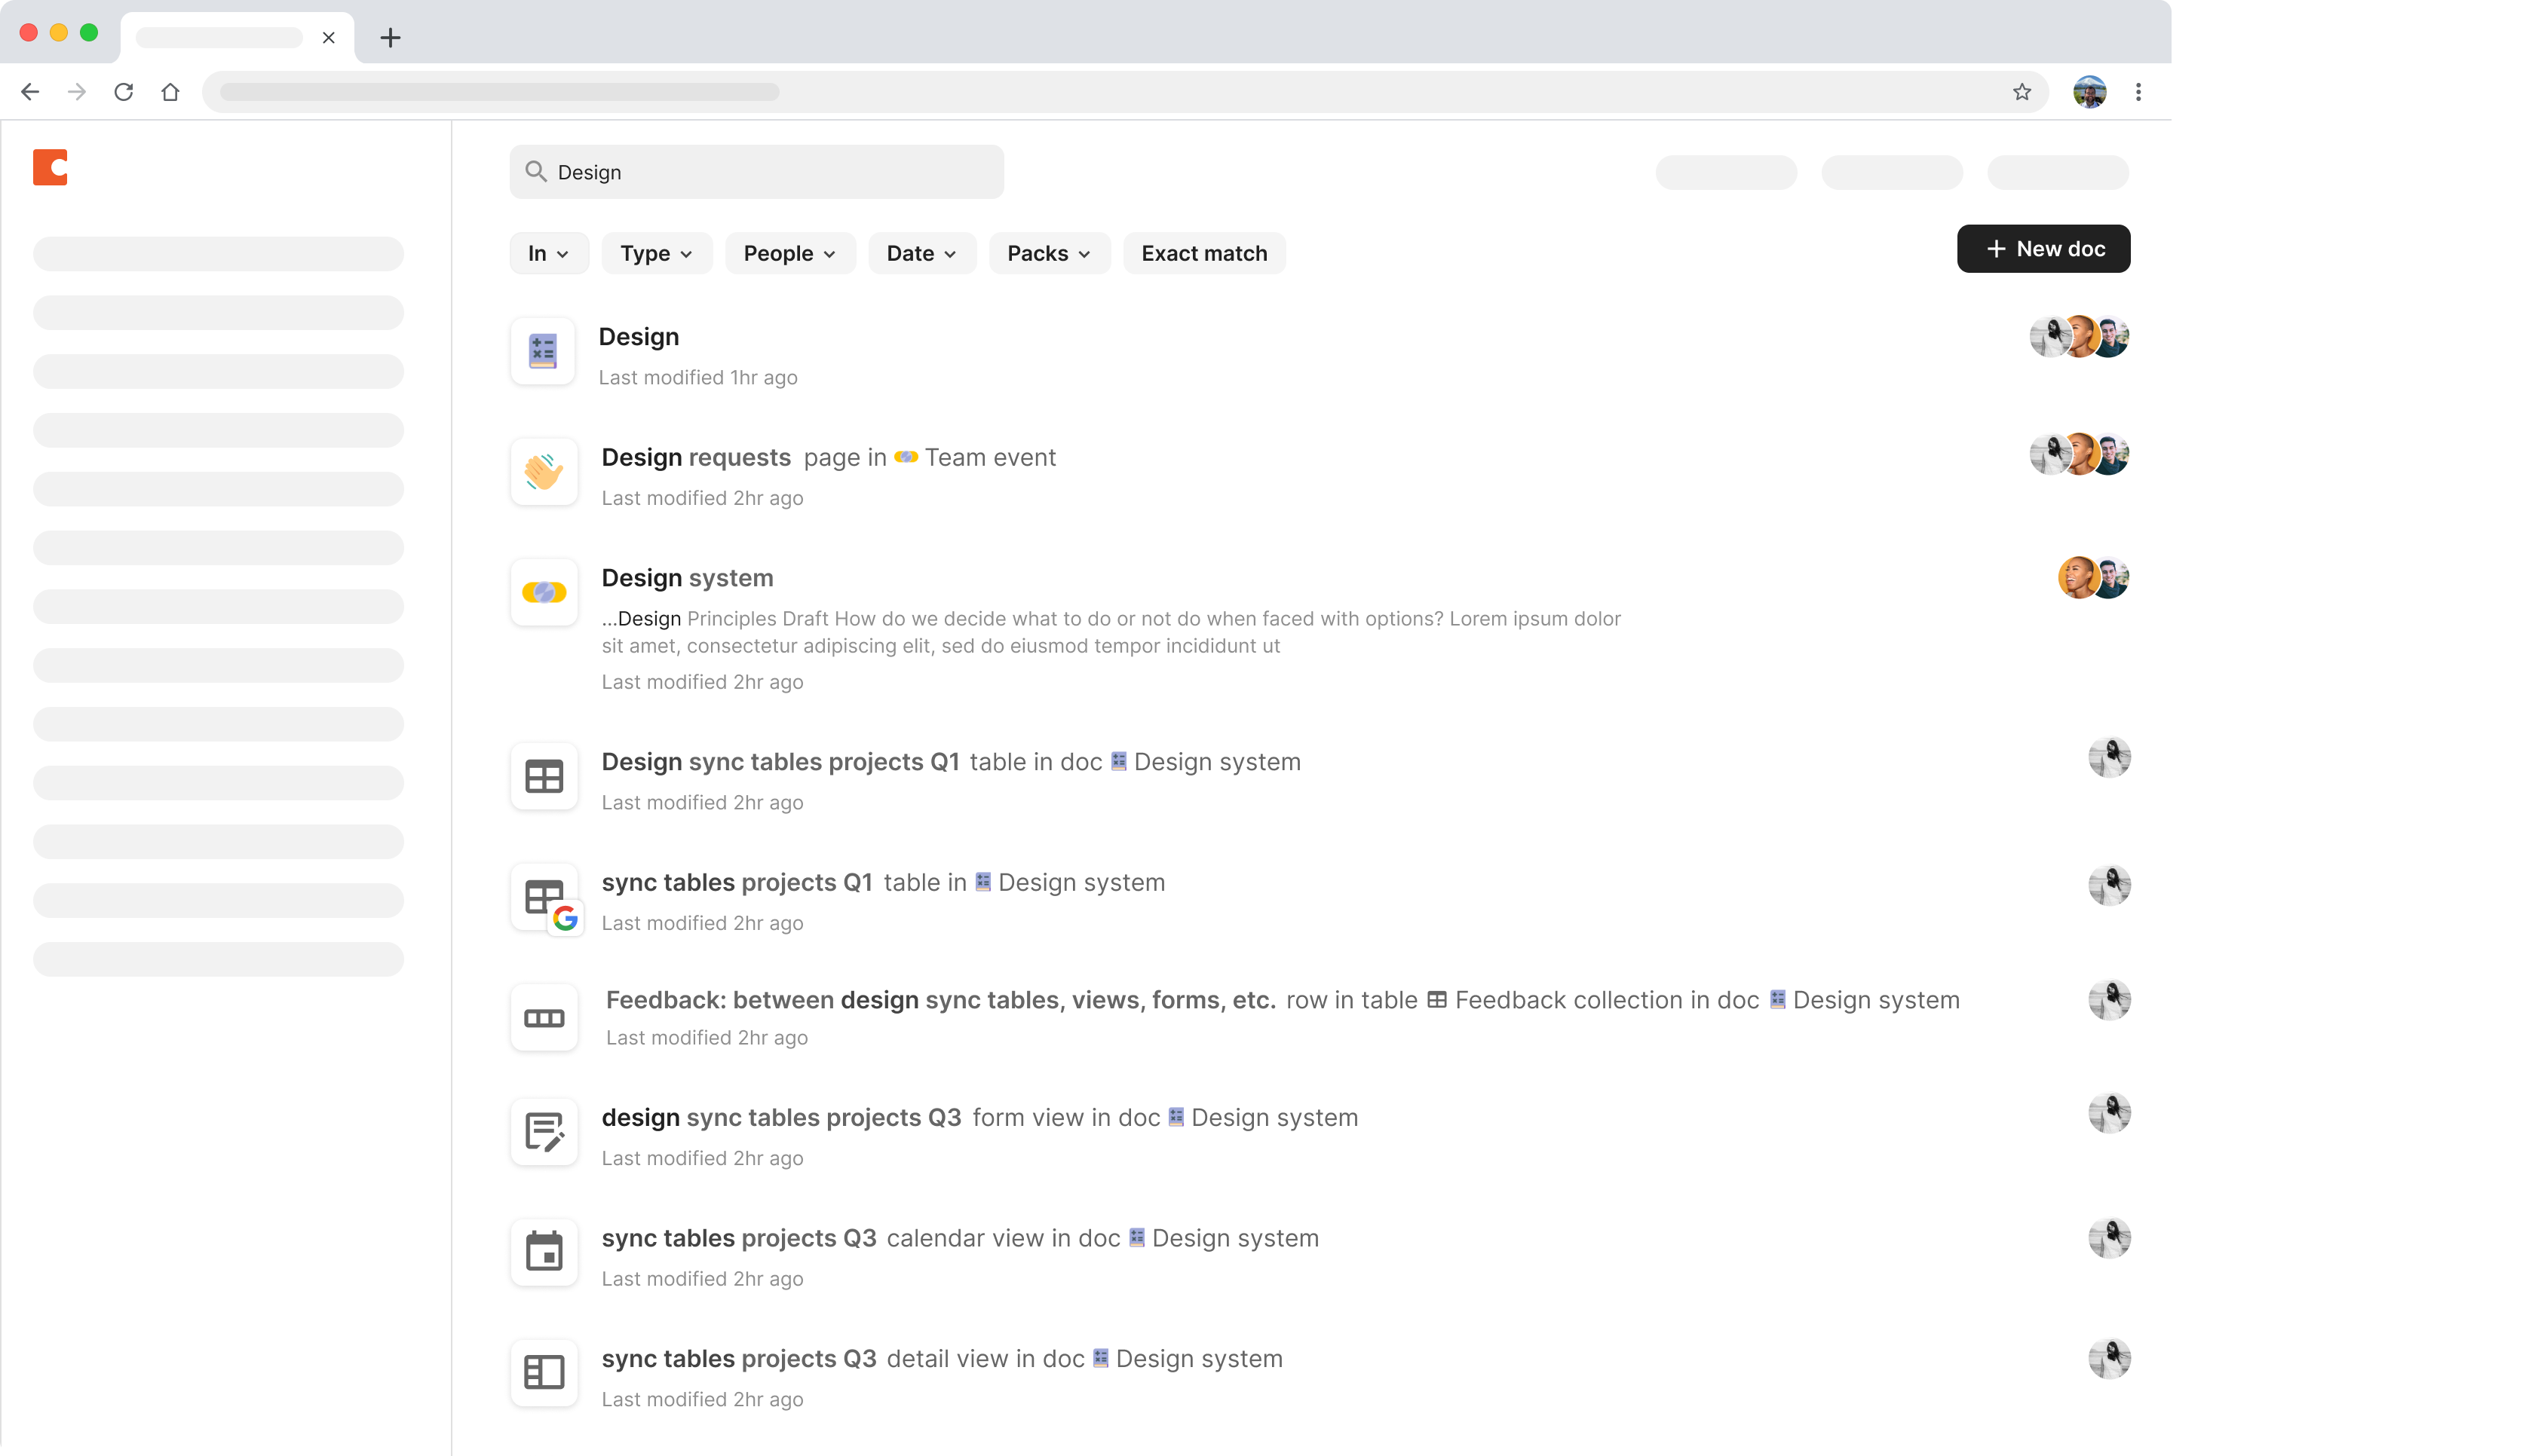Click the Coda logo in sidebar
The width and height of the screenshot is (2535, 1456).
(x=50, y=167)
